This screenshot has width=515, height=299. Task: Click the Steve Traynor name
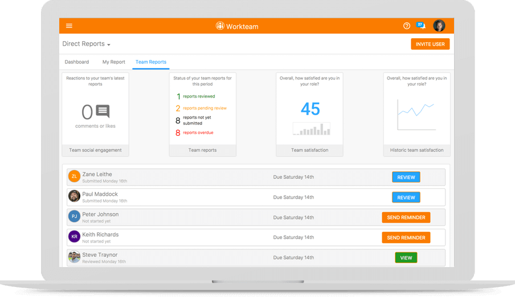100,254
